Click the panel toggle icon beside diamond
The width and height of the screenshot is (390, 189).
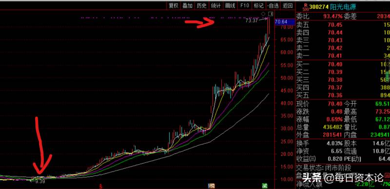[x=272, y=14]
